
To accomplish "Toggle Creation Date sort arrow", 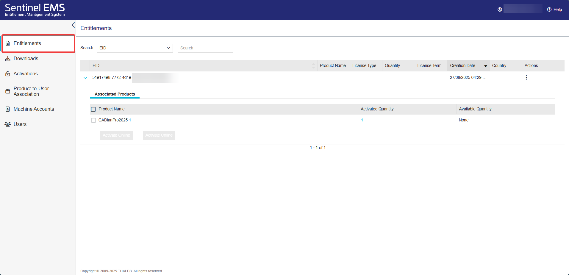I will [x=486, y=66].
